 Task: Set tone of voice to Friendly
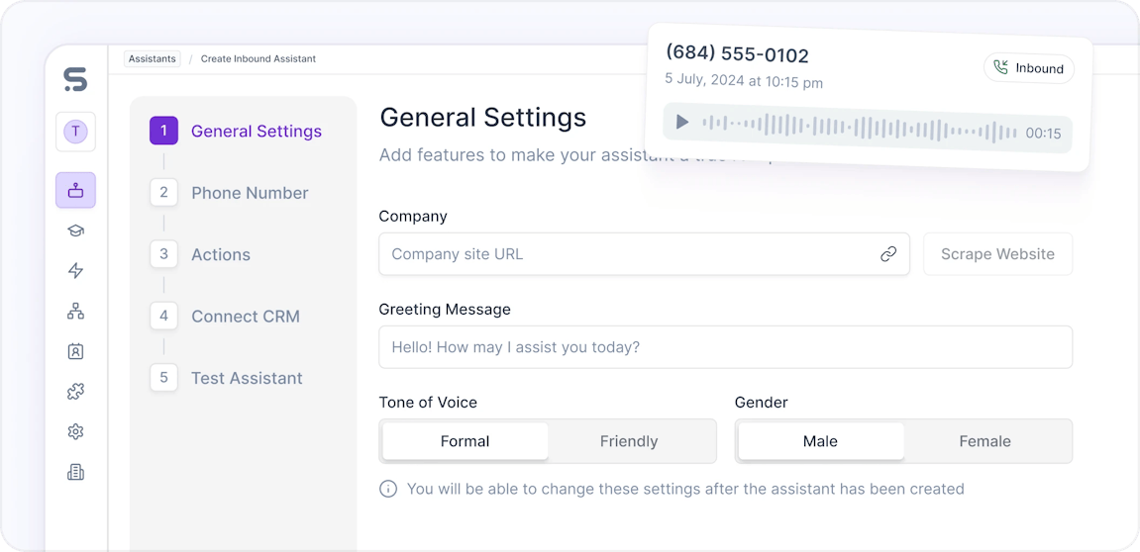click(x=629, y=441)
